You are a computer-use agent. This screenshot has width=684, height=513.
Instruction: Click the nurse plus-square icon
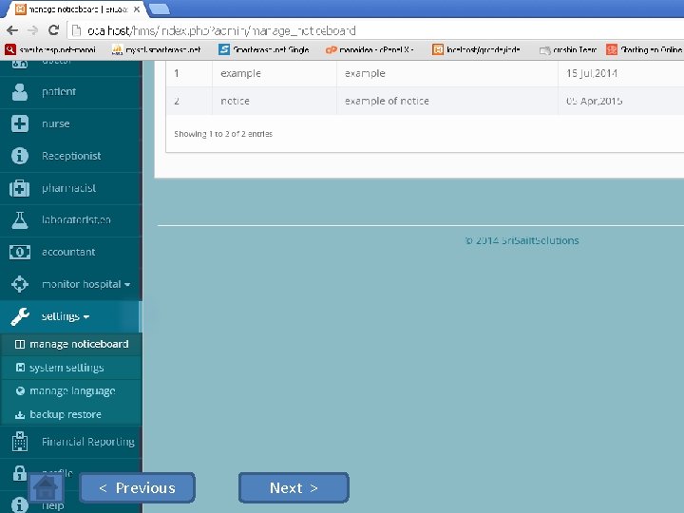click(20, 123)
